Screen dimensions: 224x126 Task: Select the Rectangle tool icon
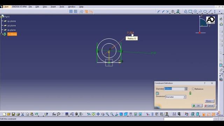pos(190,12)
